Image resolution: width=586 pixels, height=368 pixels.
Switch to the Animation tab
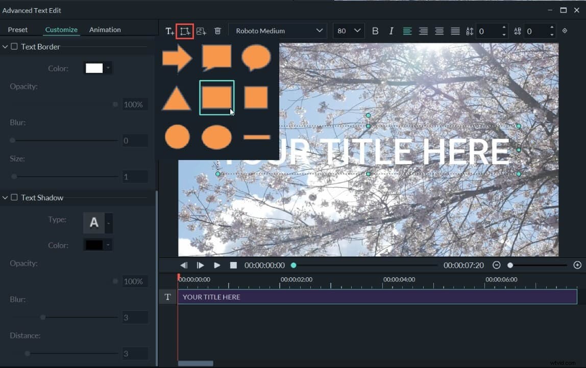(x=105, y=30)
